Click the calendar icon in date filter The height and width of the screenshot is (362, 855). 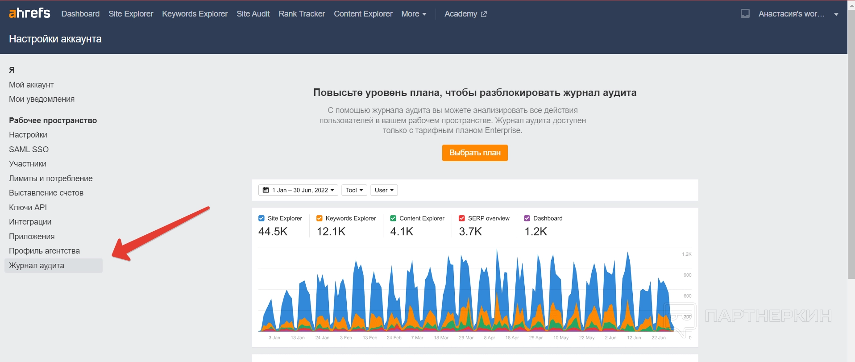(266, 190)
